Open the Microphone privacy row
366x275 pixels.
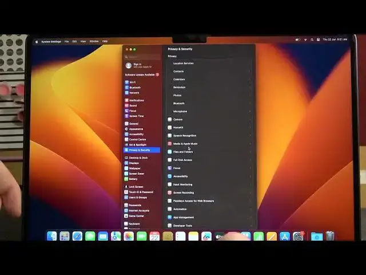pyautogui.click(x=209, y=112)
